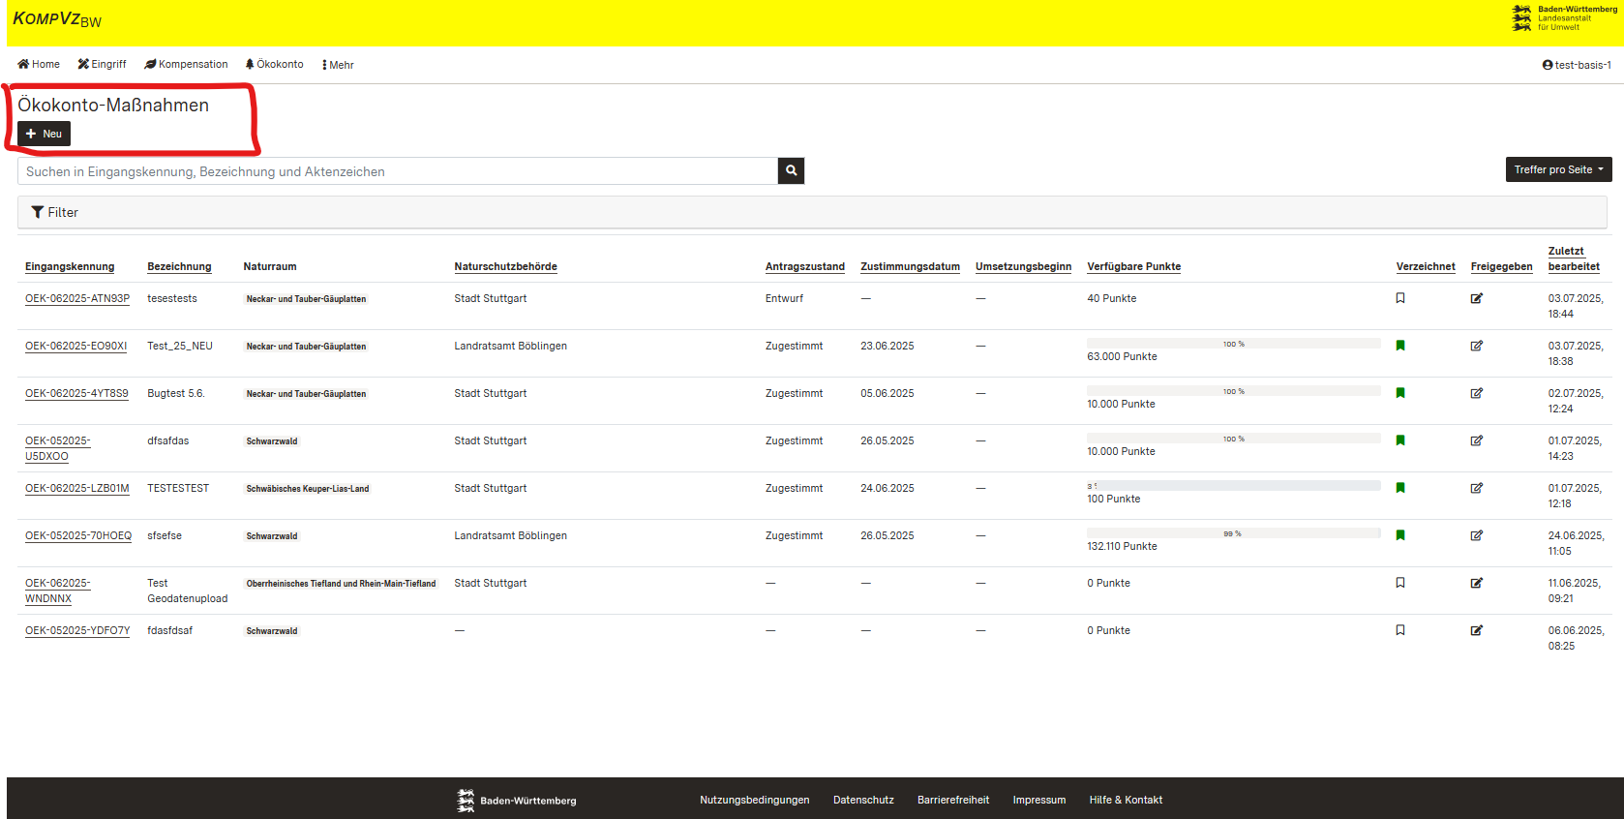Screen dimensions: 1624x819
Task: Toggle the Verzeichnet bookmark for dfsafdas row
Action: click(x=1399, y=440)
